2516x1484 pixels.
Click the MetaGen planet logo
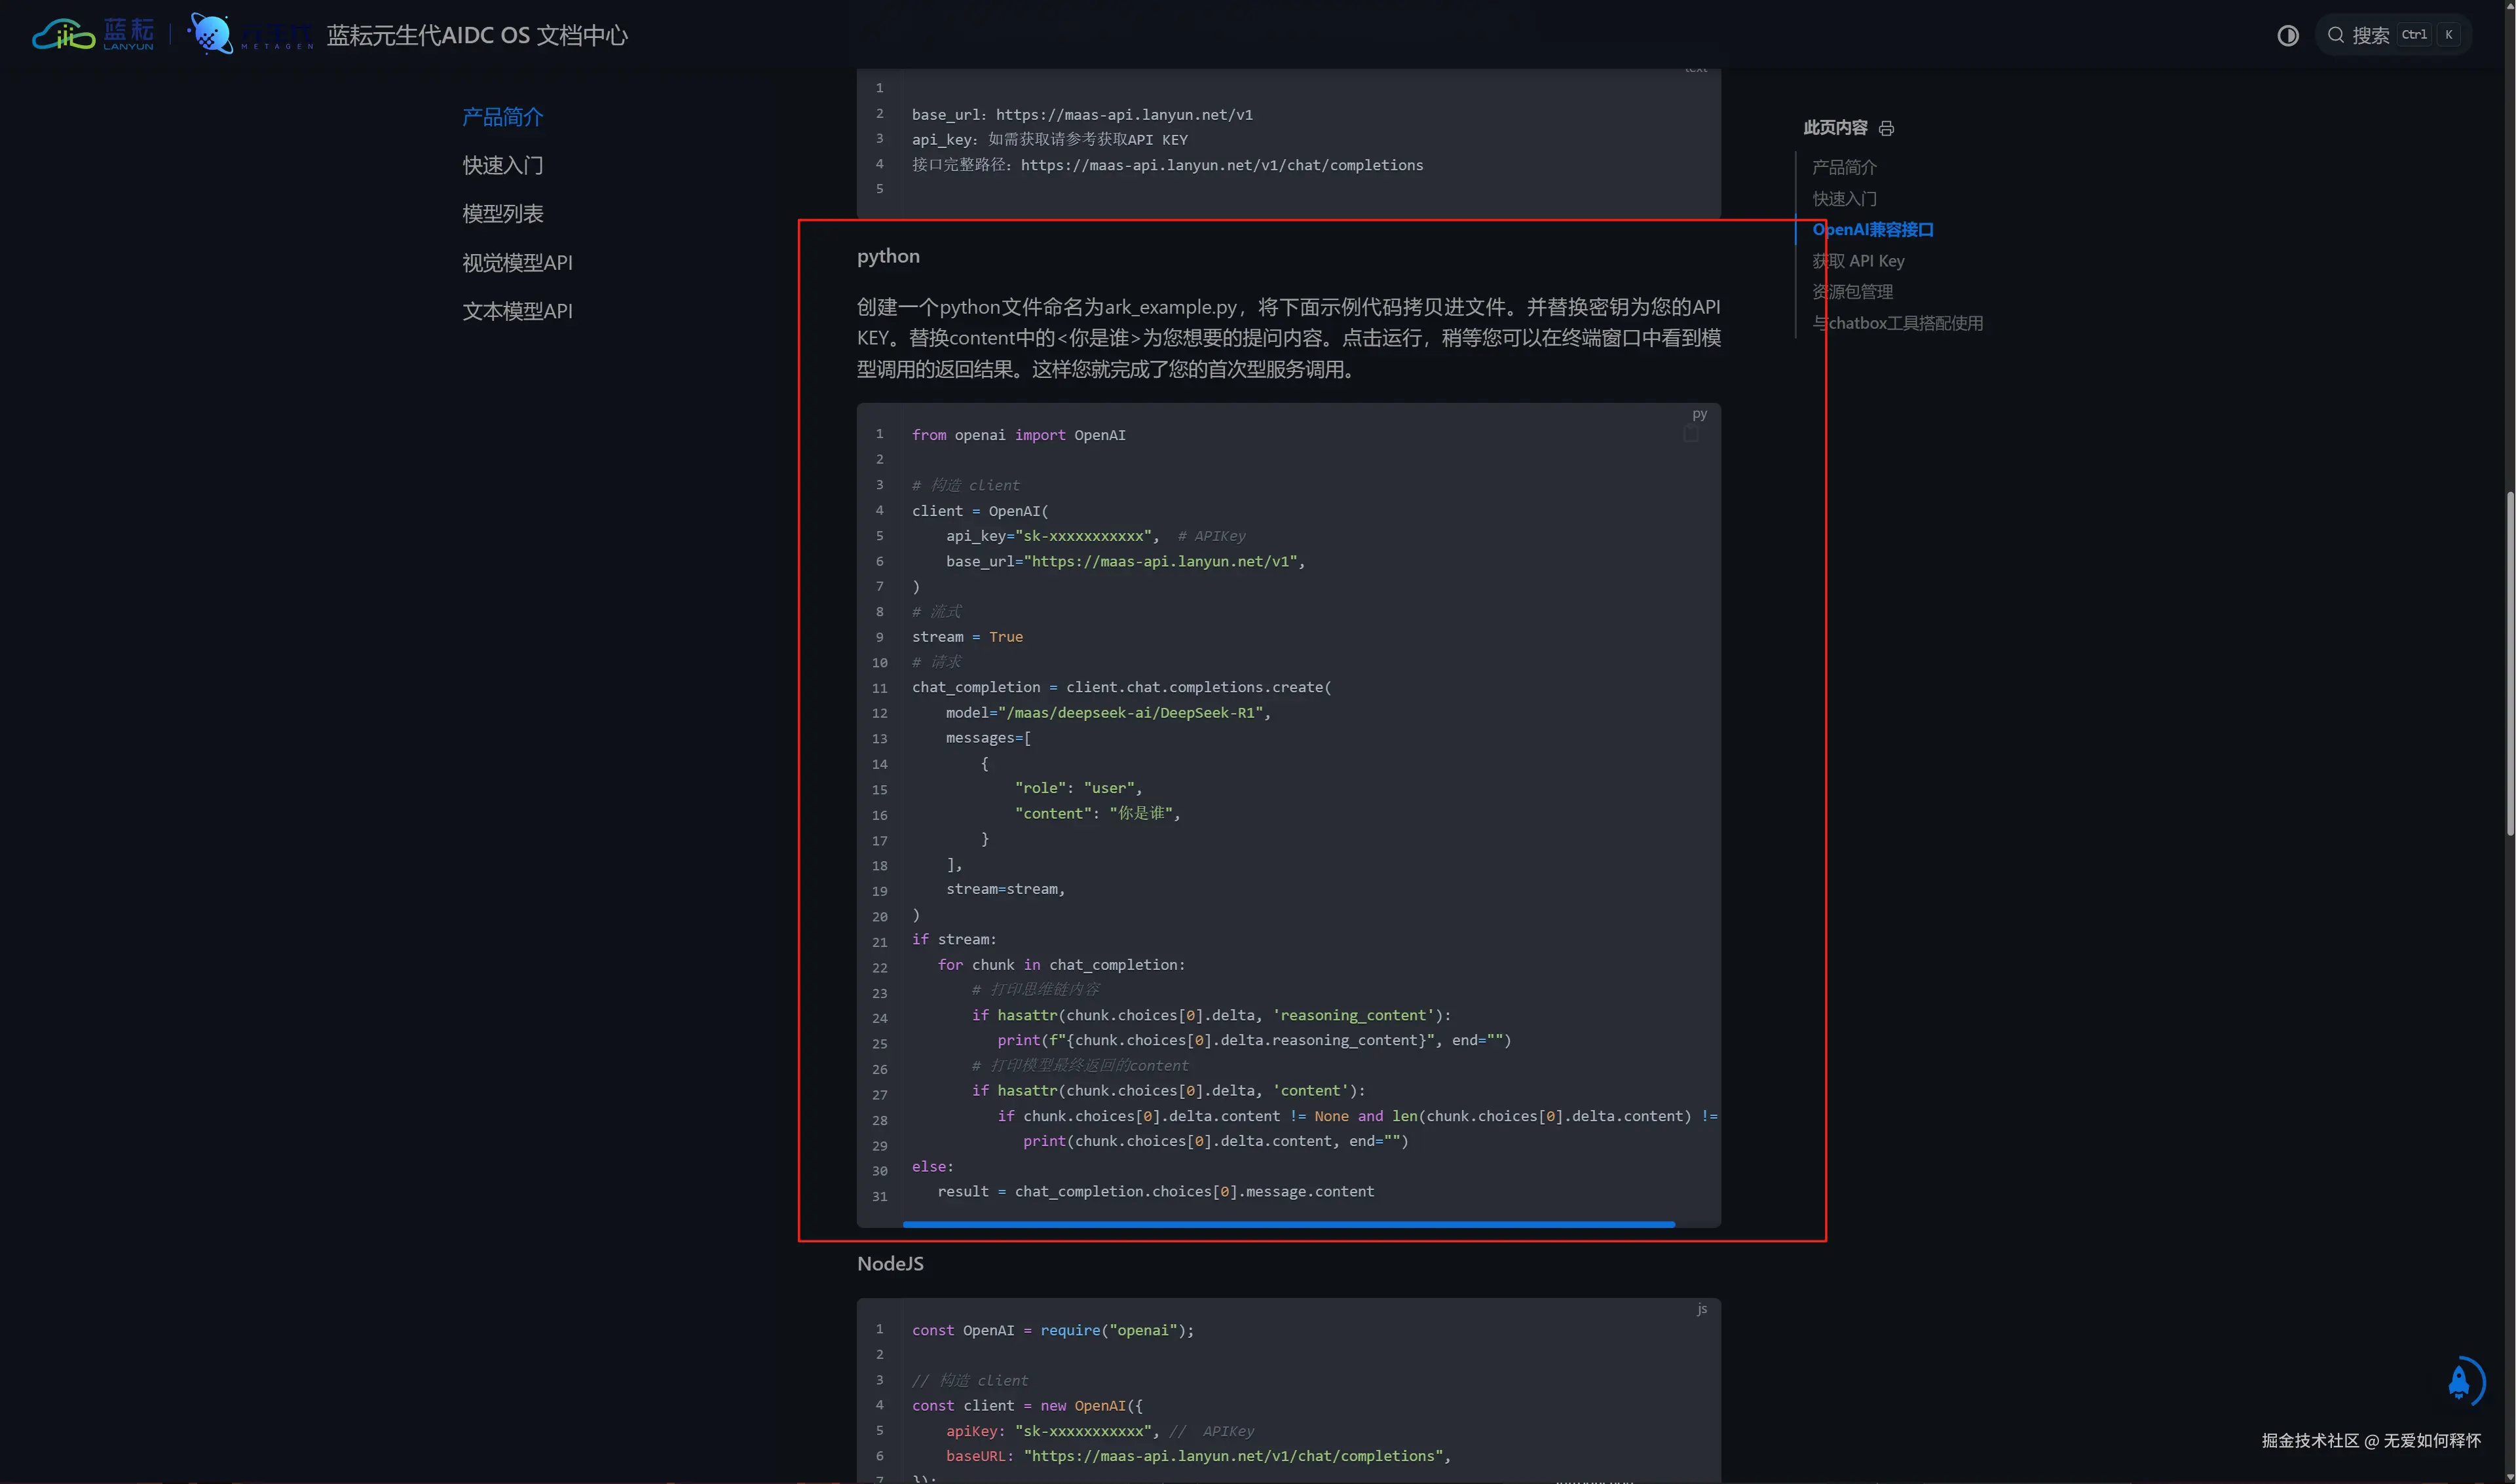[250, 35]
